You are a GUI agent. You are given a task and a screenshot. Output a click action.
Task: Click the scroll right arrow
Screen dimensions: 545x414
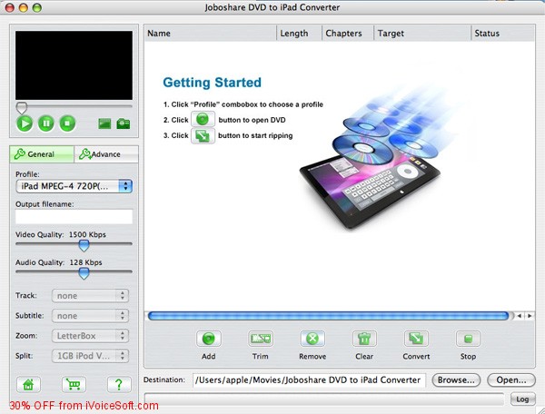click(530, 316)
